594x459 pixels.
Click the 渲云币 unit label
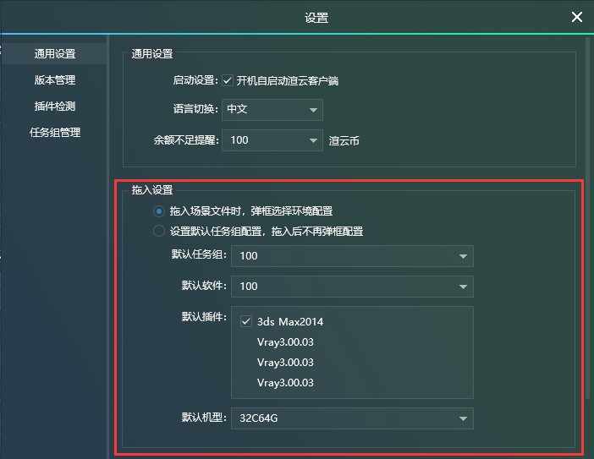pyautogui.click(x=344, y=141)
